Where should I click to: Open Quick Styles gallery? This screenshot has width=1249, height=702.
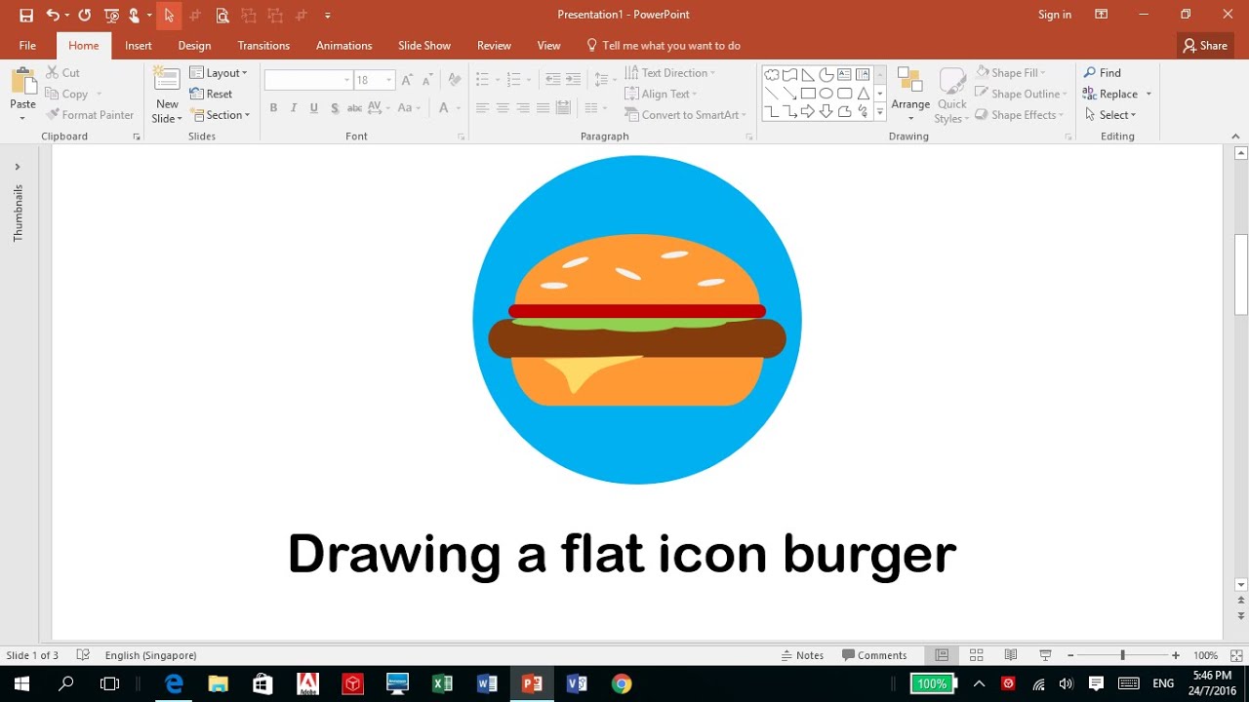coord(951,94)
